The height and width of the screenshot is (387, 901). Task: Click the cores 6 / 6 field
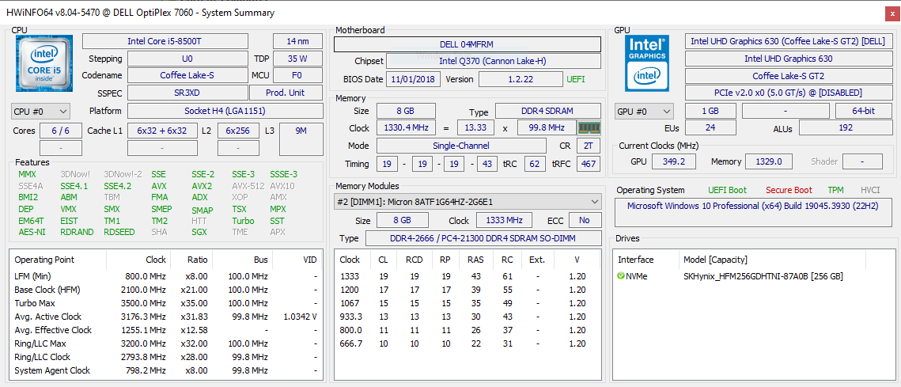coord(61,131)
